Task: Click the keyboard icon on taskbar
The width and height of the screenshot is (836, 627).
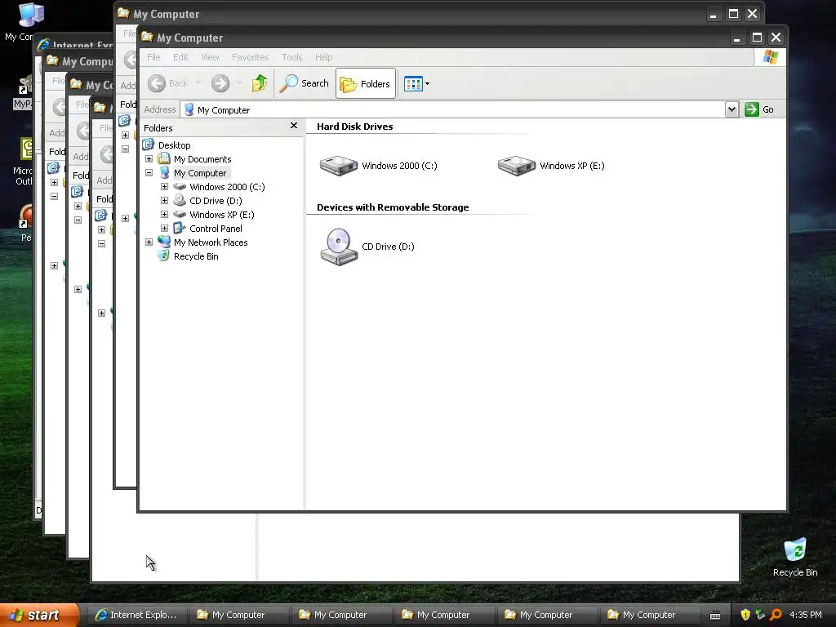Action: pyautogui.click(x=715, y=616)
